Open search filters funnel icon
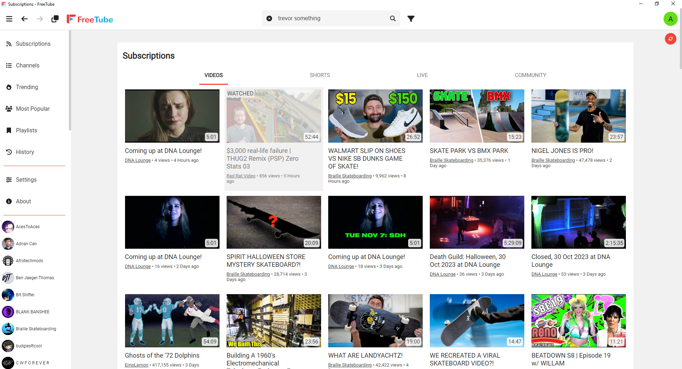Viewport: 682px width, 369px height. point(411,18)
